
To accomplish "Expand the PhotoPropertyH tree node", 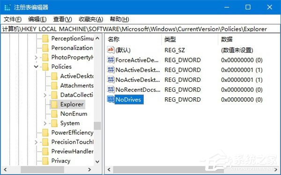I will pyautogui.click(x=36, y=58).
